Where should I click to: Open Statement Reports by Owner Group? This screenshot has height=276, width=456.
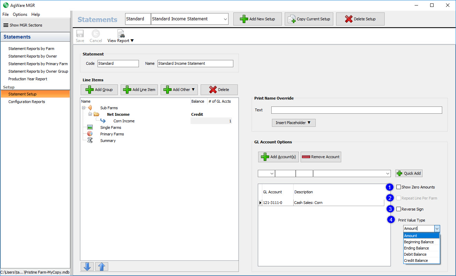pyautogui.click(x=38, y=71)
